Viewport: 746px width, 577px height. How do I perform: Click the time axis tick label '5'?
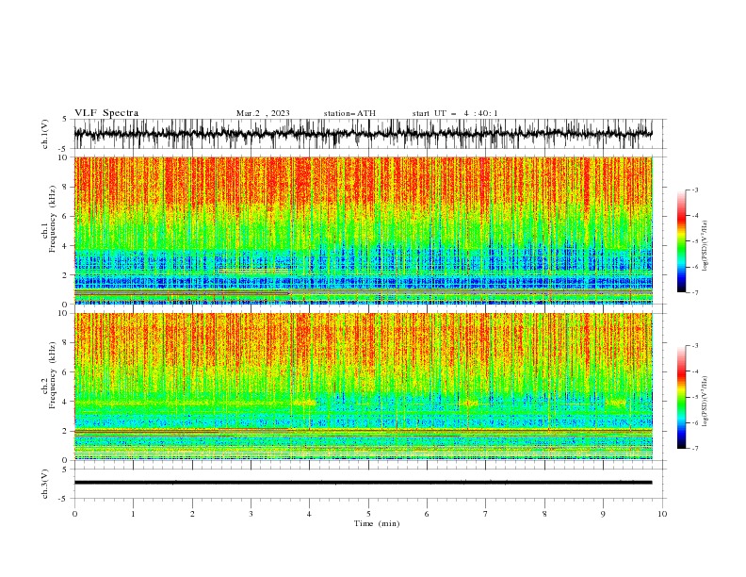point(368,514)
